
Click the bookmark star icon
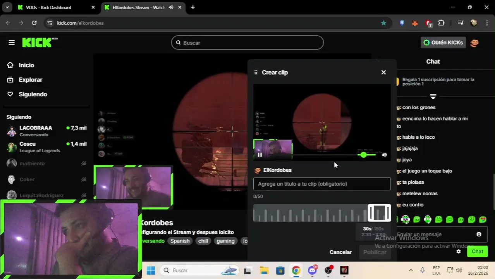pos(383,23)
